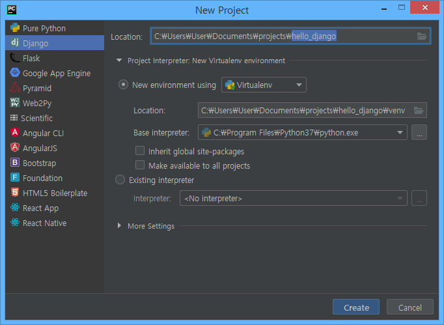Select New environment using radio button
The height and width of the screenshot is (325, 444).
(123, 85)
